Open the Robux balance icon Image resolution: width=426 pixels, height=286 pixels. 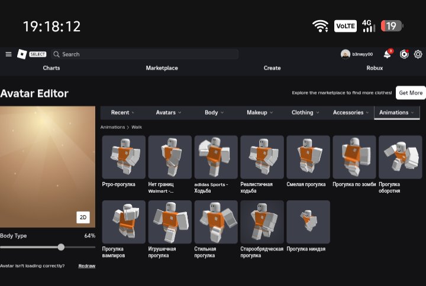(404, 54)
